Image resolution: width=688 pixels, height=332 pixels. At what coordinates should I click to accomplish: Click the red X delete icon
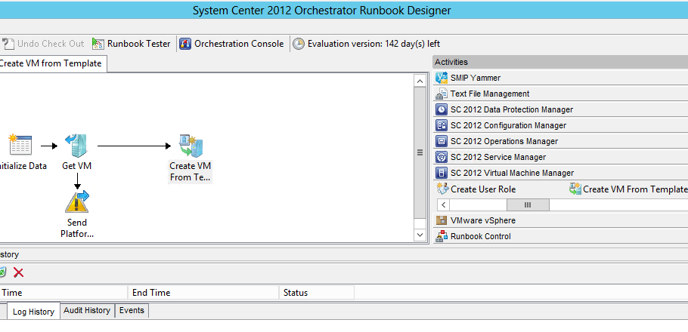coord(19,272)
